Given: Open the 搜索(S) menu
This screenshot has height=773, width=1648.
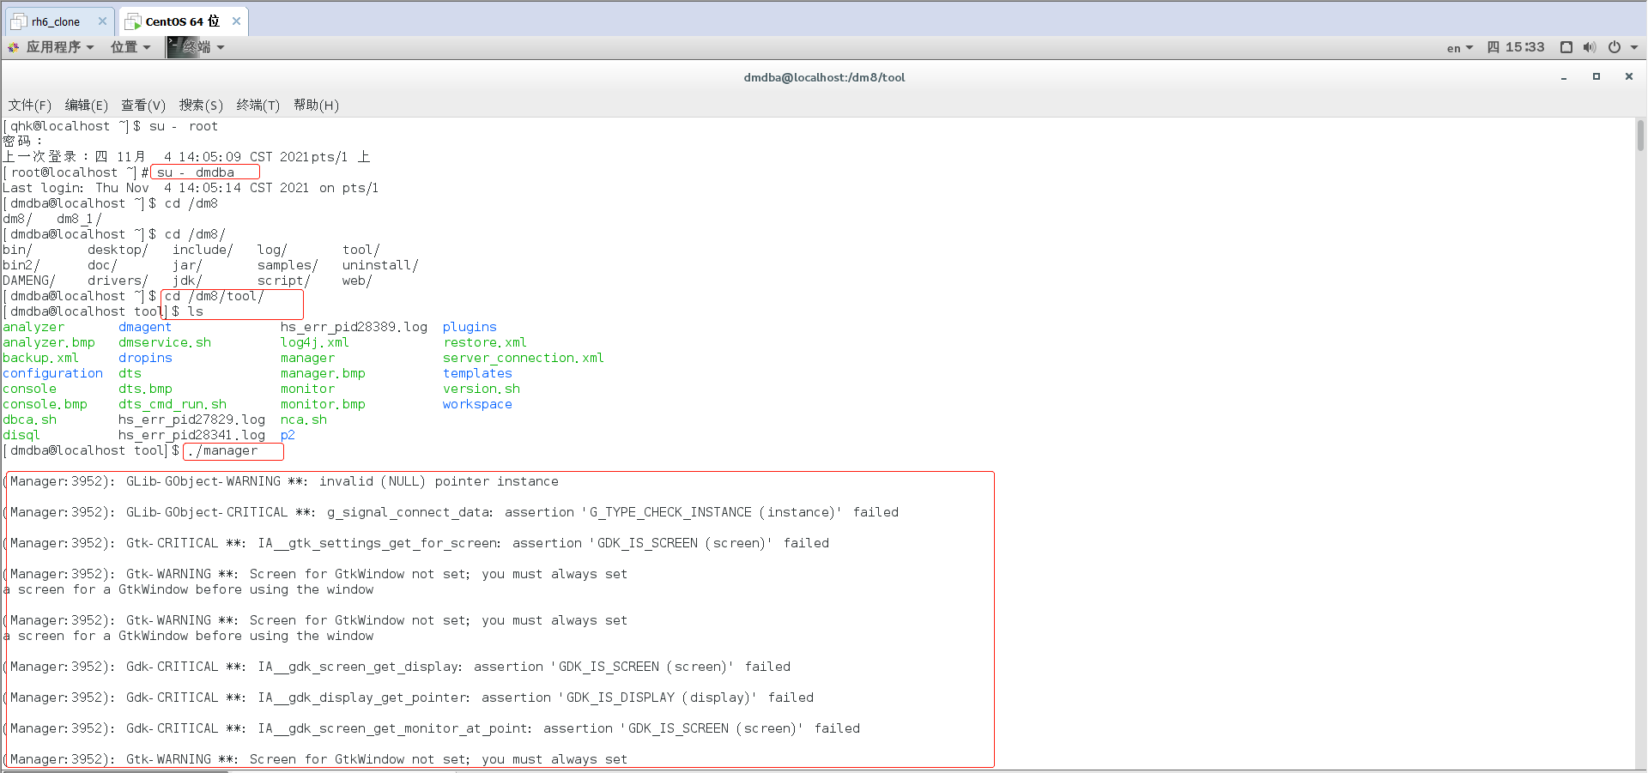Looking at the screenshot, I should [x=201, y=106].
